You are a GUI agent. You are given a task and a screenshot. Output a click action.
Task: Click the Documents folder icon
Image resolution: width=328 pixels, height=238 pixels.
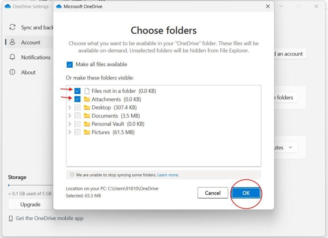[x=87, y=116]
